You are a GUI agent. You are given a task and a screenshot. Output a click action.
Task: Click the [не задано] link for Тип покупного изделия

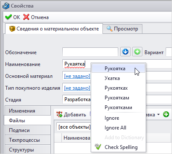click(x=77, y=88)
